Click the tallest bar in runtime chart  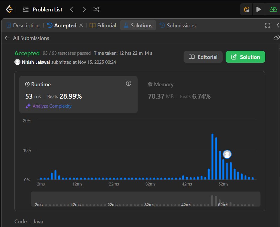pyautogui.click(x=212, y=156)
